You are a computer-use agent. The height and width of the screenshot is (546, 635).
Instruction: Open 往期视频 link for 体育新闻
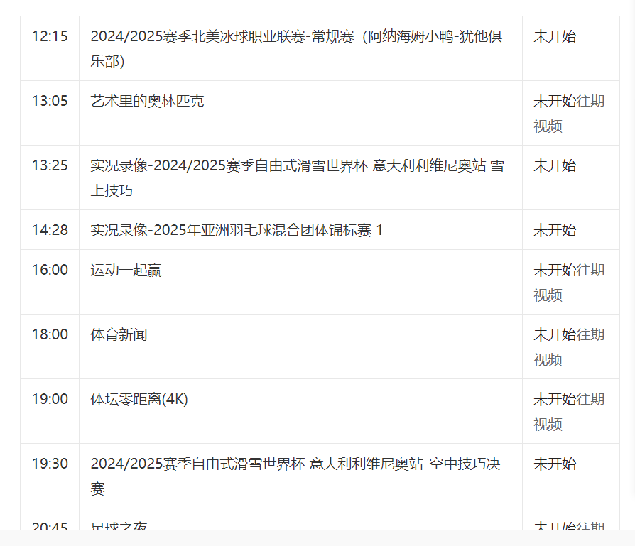569,347
